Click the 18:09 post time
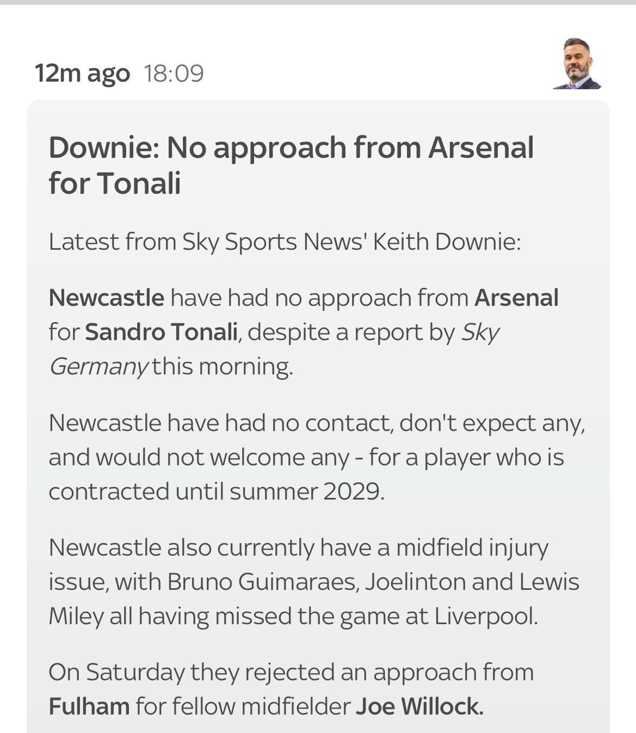 coord(174,73)
